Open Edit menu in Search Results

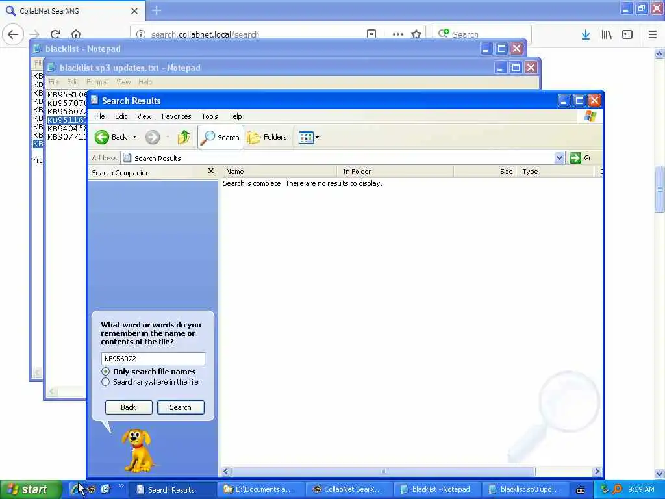point(121,116)
